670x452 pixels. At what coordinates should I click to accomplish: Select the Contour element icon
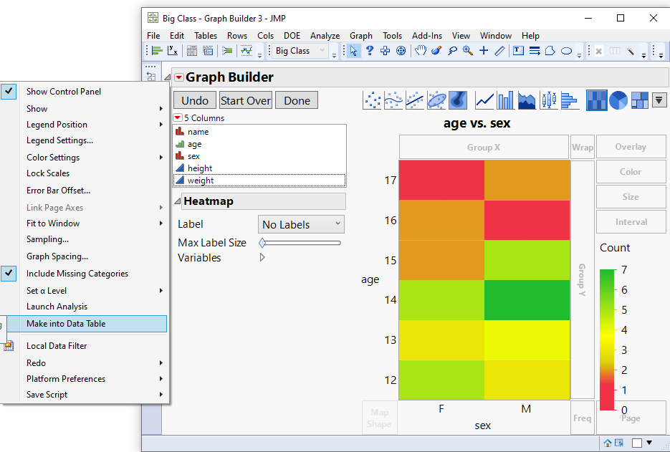pyautogui.click(x=458, y=100)
